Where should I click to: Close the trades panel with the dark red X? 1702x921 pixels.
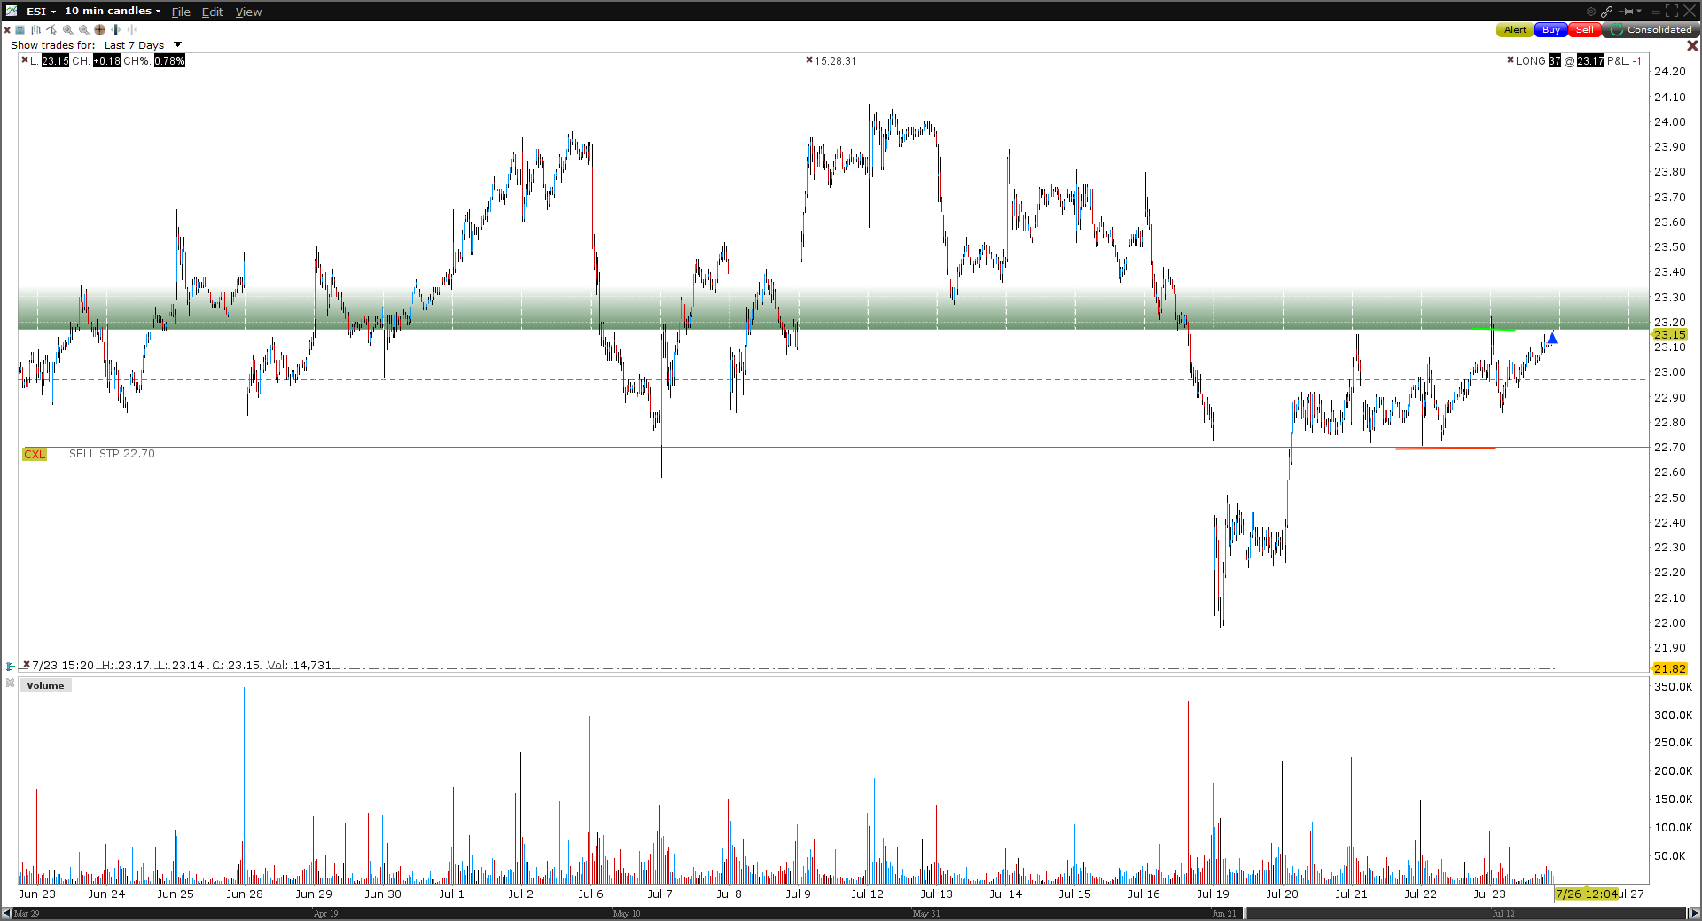coord(1692,45)
